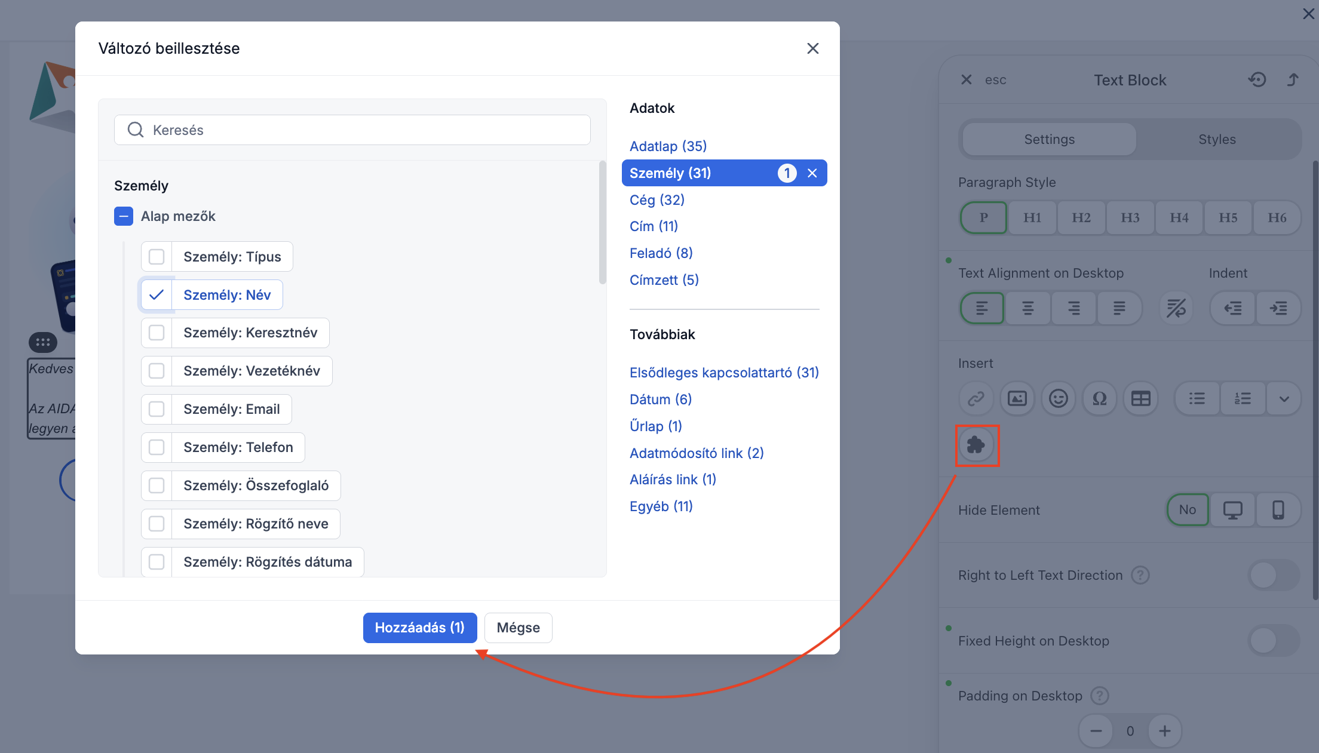
Task: Open the Adatlap (35) category
Action: 668,146
